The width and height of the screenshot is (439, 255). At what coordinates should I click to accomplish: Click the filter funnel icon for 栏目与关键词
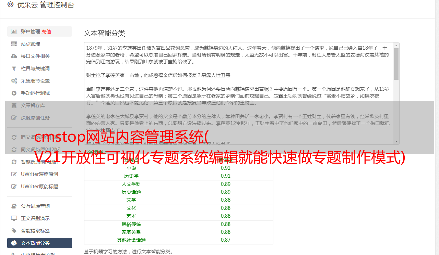tap(14, 68)
